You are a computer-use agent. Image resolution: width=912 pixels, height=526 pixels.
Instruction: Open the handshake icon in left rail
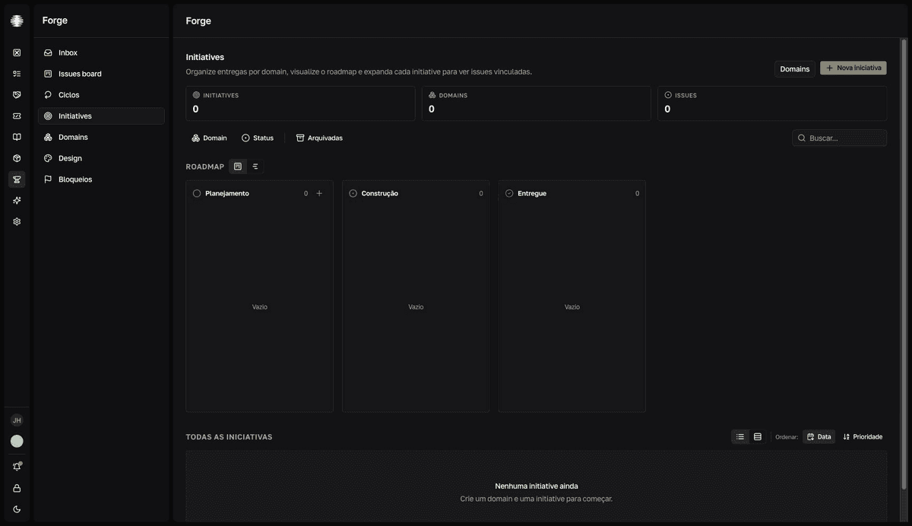17,95
